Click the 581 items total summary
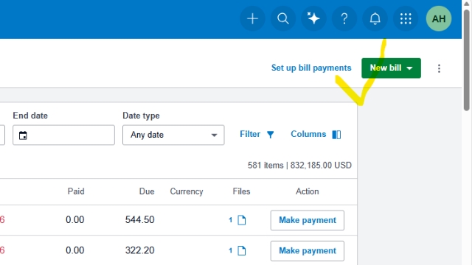 coord(299,165)
